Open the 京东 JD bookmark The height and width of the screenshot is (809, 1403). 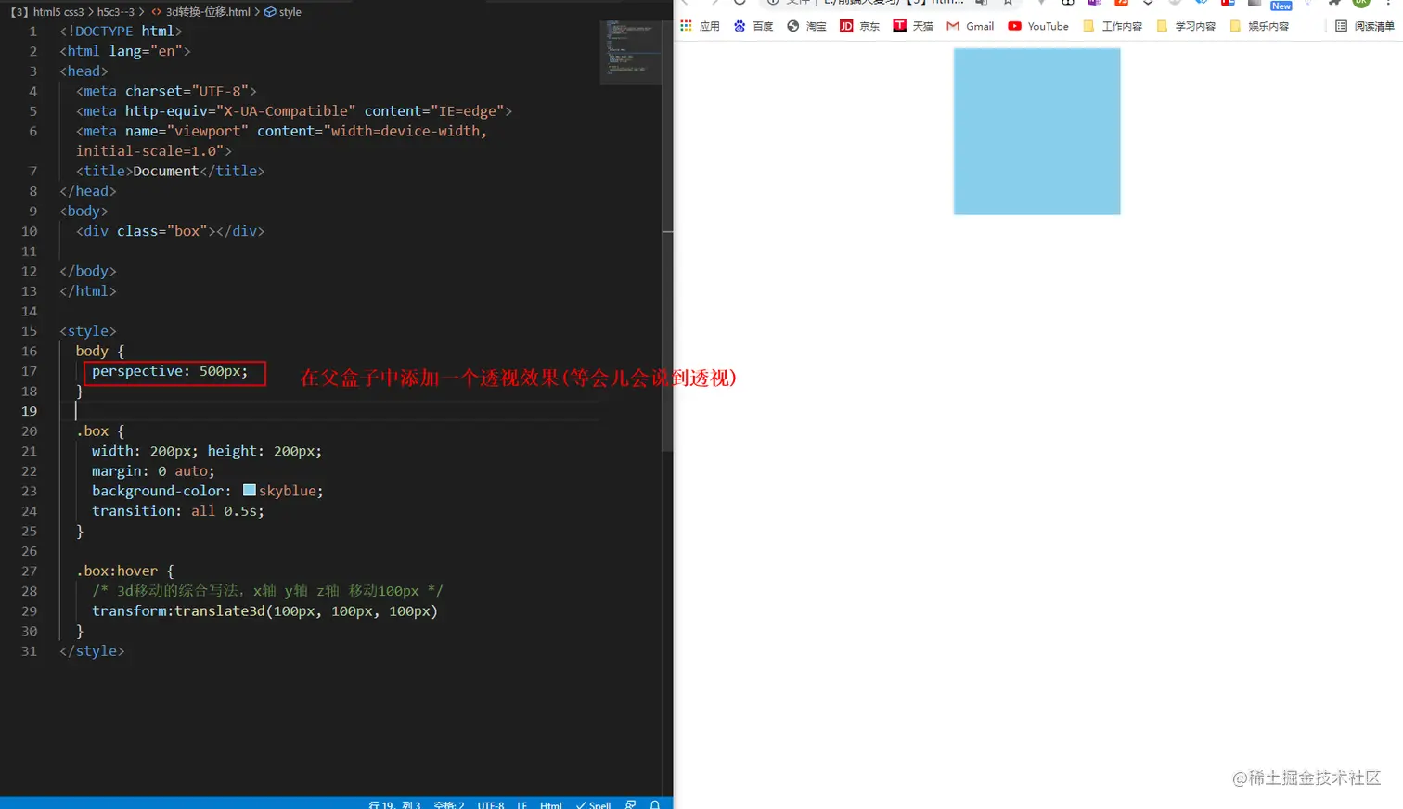click(x=859, y=26)
